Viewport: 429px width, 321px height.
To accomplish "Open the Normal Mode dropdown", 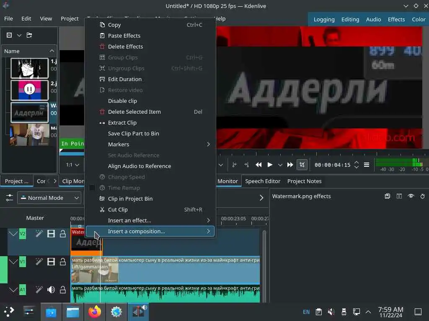I will (49, 198).
